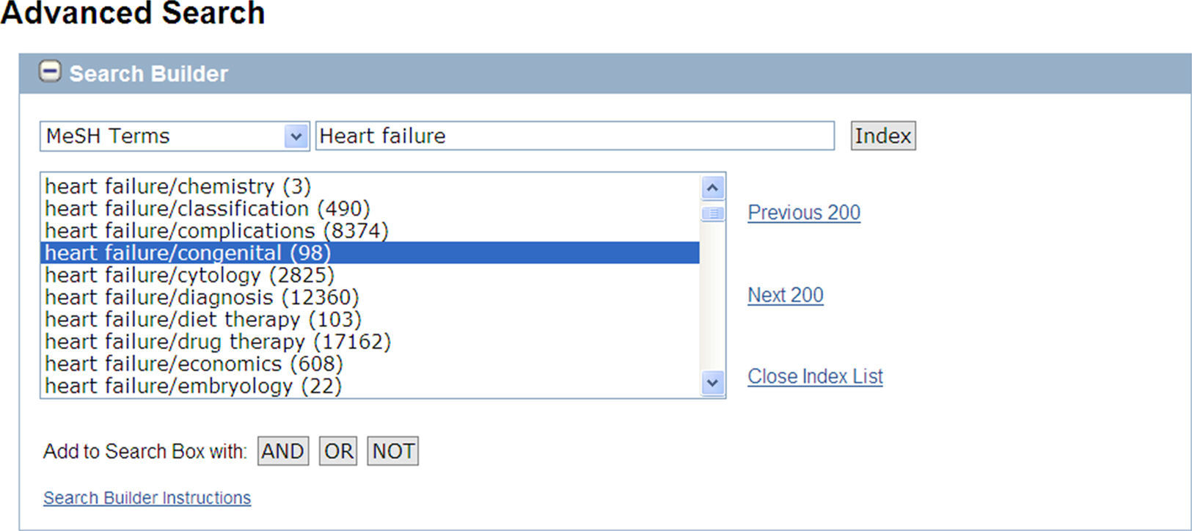
Task: Open Search Builder Instructions link
Action: tap(147, 498)
